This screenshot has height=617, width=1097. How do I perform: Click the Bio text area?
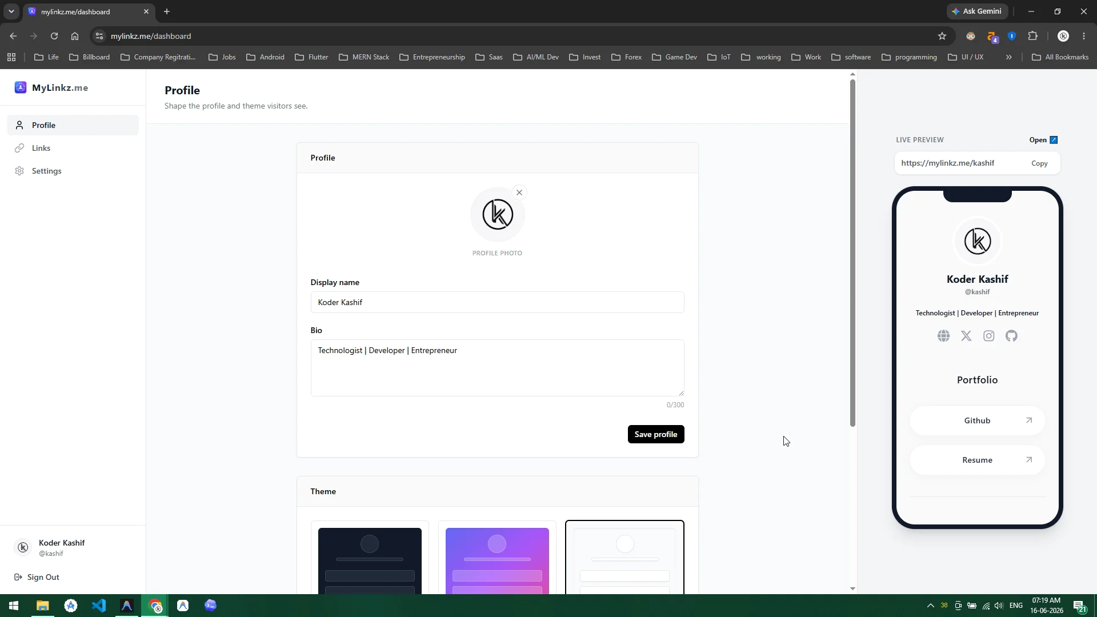coord(497,368)
